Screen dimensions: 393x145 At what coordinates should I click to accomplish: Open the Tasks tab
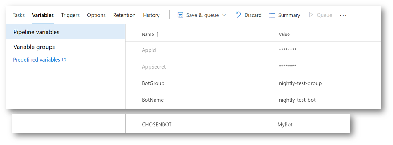(x=19, y=15)
